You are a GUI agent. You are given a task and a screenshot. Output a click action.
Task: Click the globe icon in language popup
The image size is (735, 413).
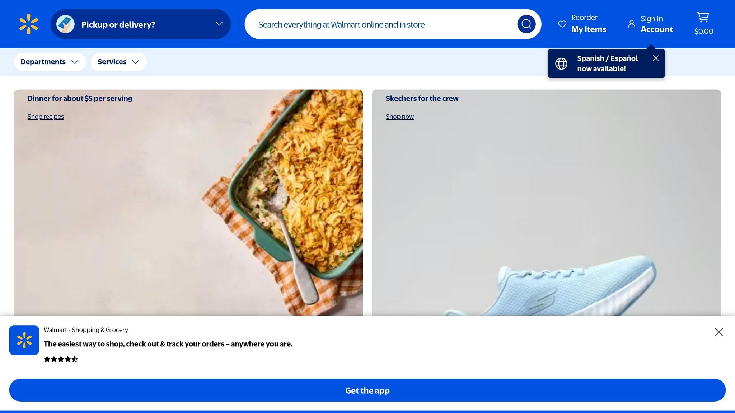[x=561, y=63]
